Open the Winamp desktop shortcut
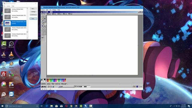The width and height of the screenshot is (192, 108). pyautogui.click(x=11, y=65)
